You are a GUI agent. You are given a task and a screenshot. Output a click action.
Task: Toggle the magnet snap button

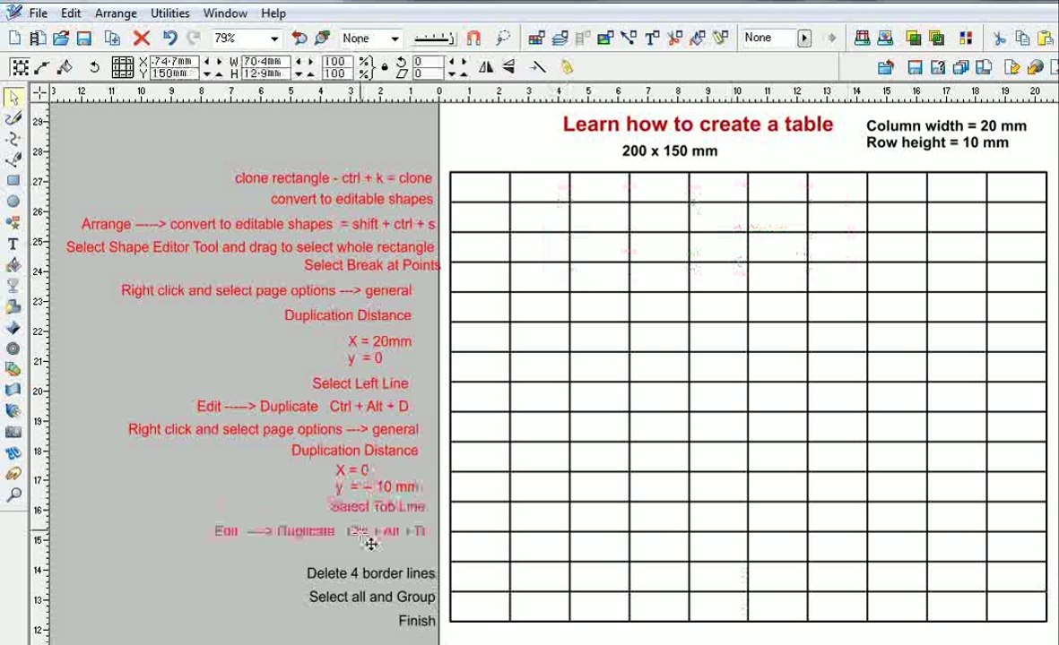click(x=474, y=38)
